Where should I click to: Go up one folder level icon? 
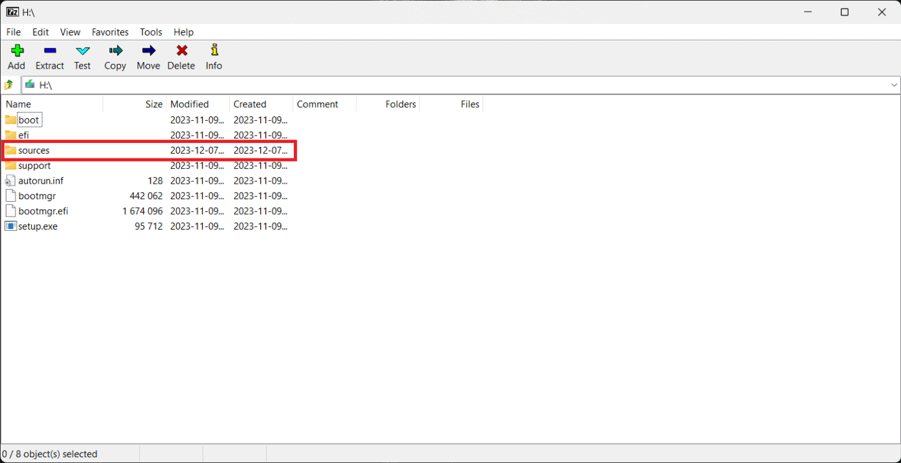click(x=9, y=85)
